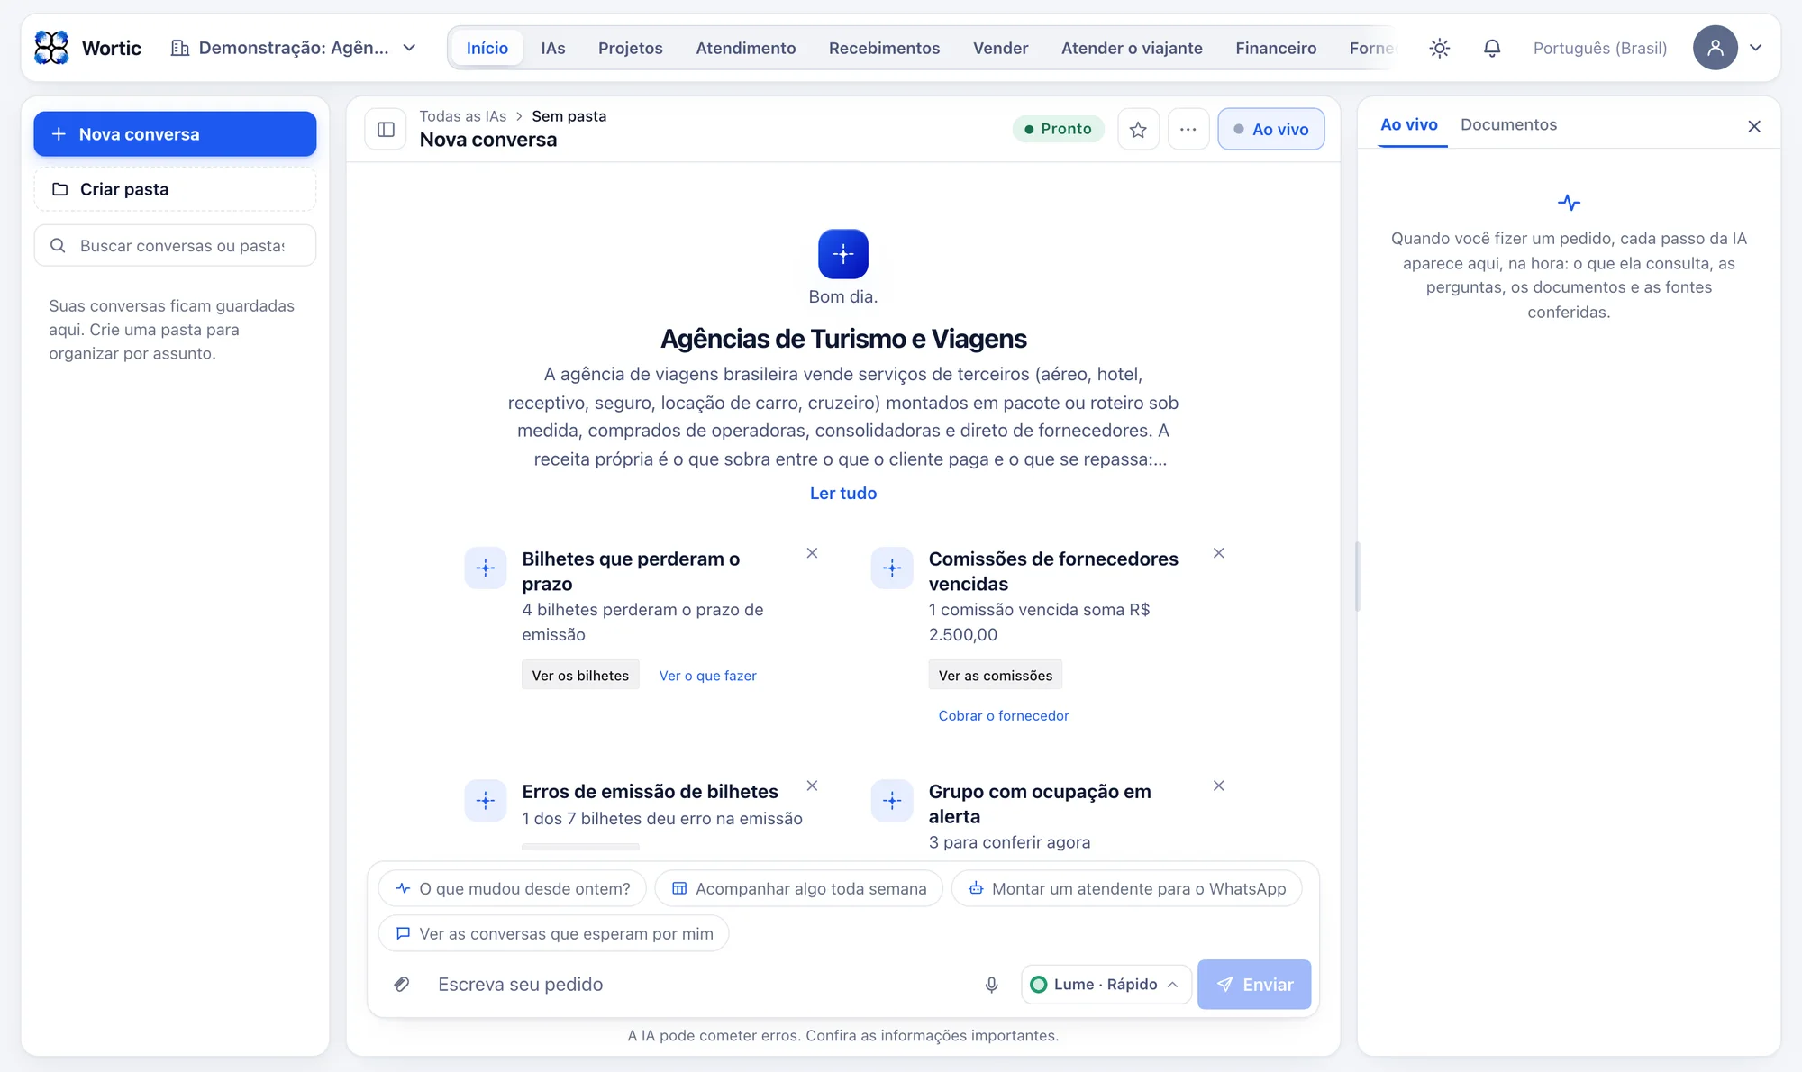Toggle the sidebar panel icon
The width and height of the screenshot is (1802, 1072).
(x=386, y=129)
